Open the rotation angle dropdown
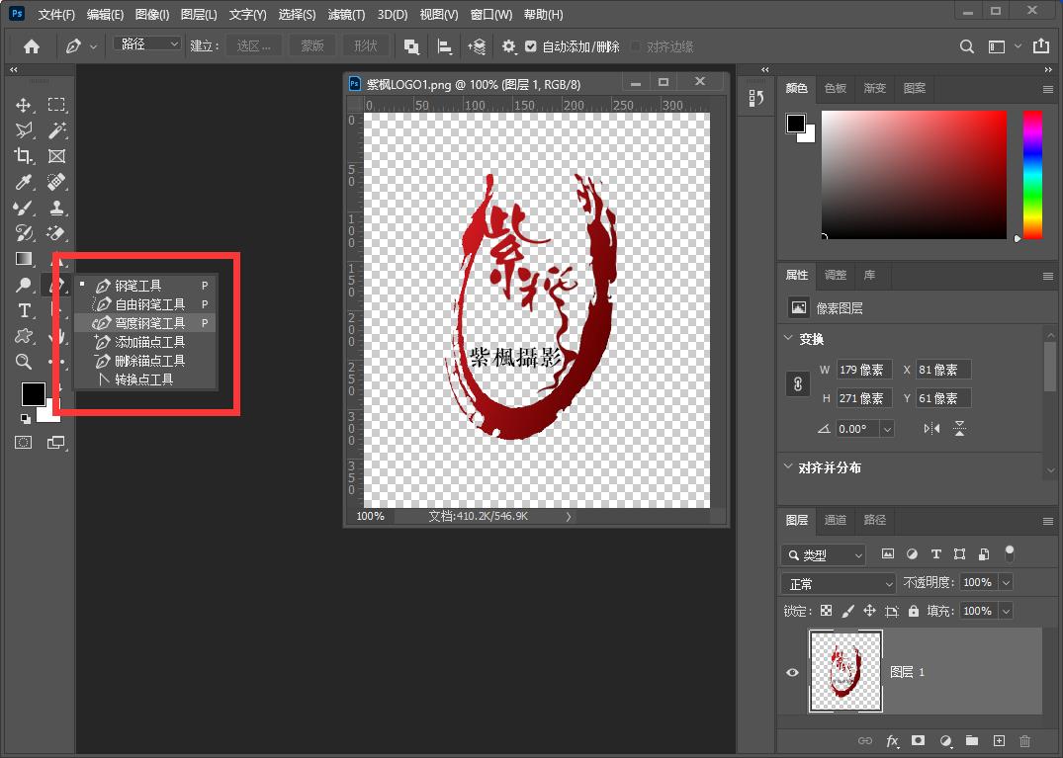Viewport: 1063px width, 758px height. tap(887, 429)
